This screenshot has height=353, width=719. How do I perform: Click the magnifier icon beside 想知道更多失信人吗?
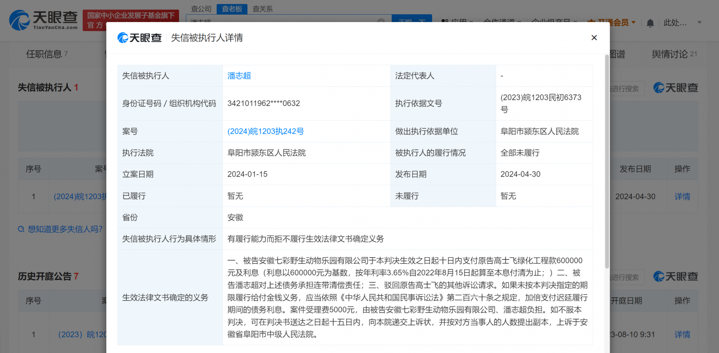(x=21, y=229)
